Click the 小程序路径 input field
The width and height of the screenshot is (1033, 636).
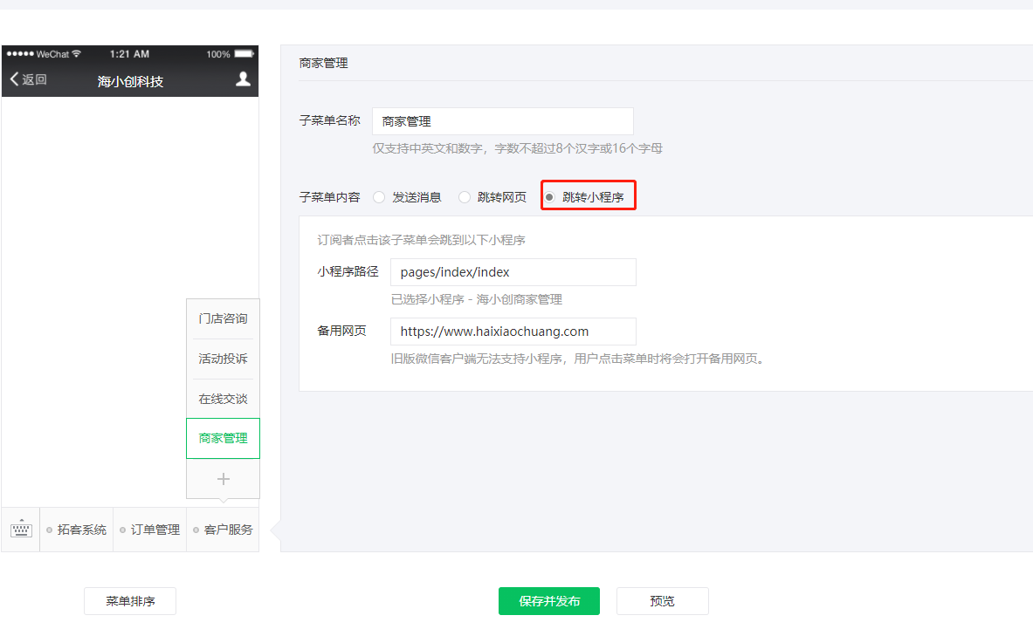513,272
